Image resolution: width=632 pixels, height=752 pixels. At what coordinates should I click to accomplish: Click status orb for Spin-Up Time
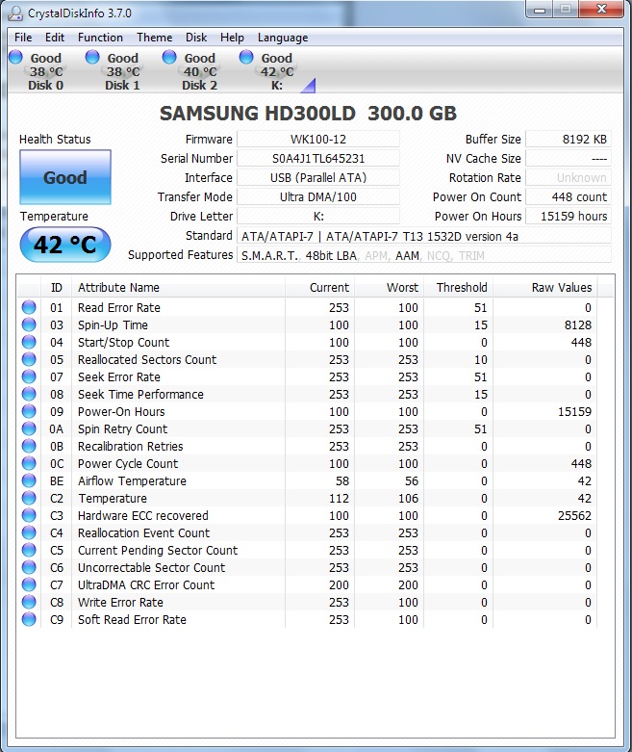coord(29,324)
